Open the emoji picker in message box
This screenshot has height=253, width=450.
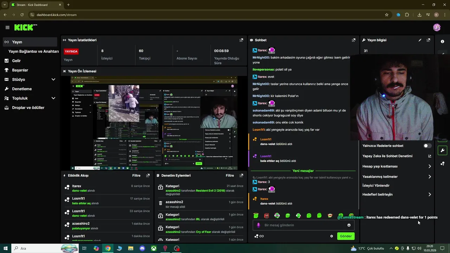pyautogui.click(x=349, y=225)
